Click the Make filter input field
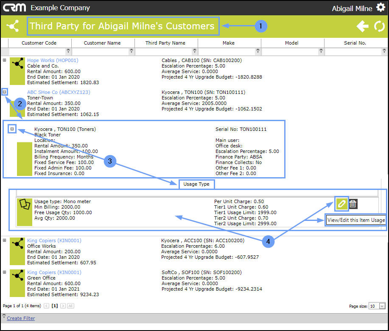Viewport: 389px width, 331px height. click(x=227, y=51)
